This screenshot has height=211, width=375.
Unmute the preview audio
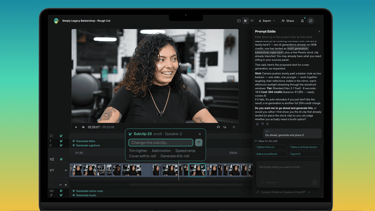83,127
